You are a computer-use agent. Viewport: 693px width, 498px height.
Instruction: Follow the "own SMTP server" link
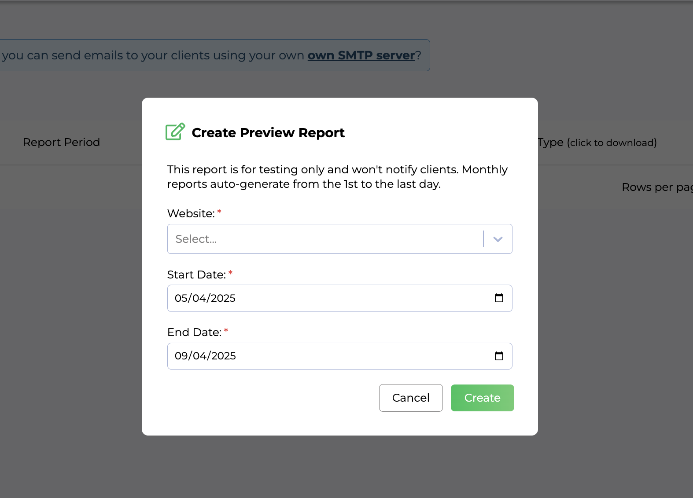point(361,55)
